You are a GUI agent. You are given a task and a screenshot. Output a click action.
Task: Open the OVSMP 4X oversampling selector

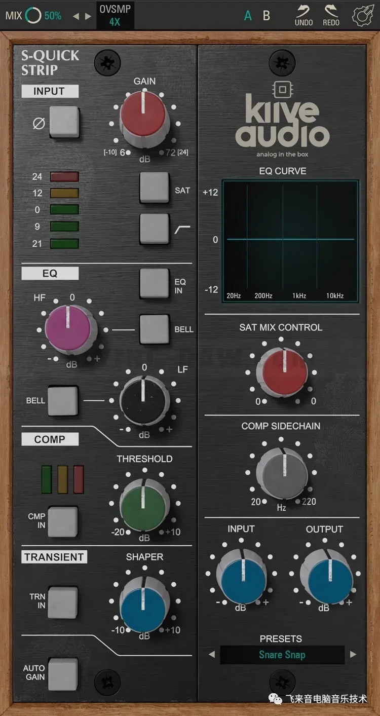(x=115, y=15)
